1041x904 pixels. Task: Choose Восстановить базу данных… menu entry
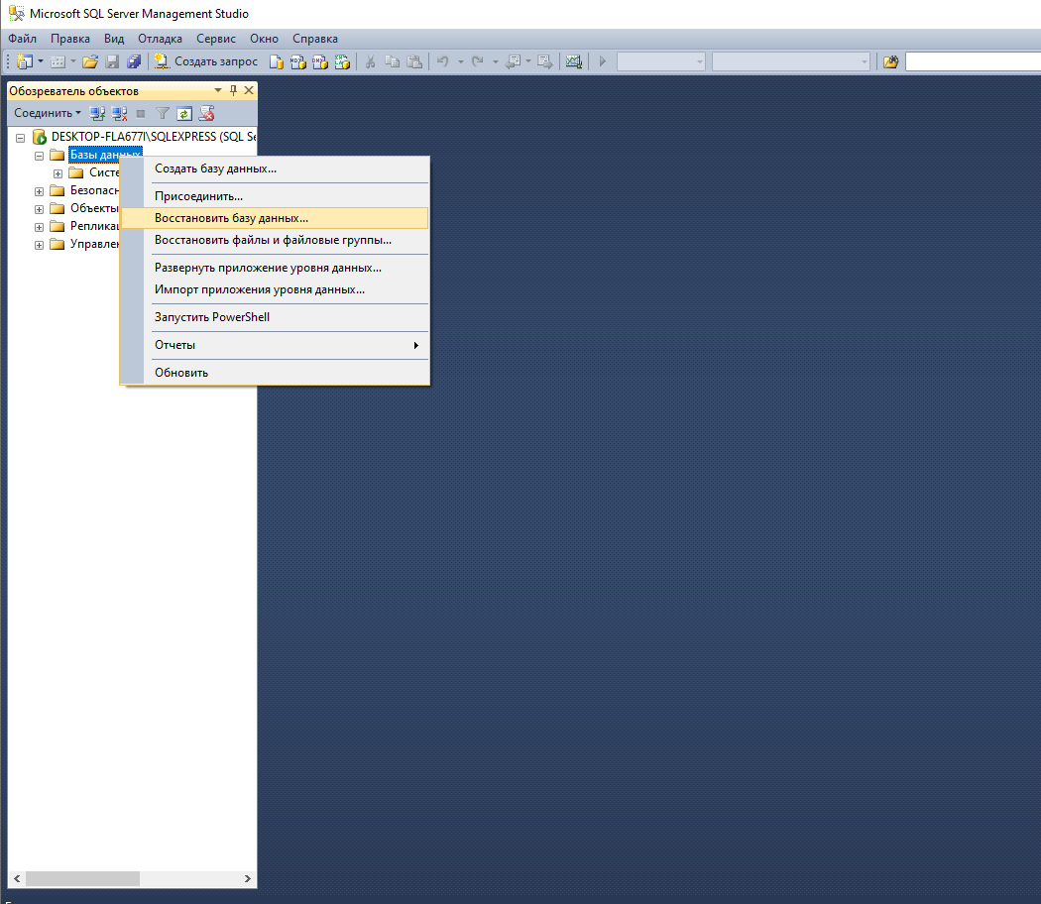point(275,218)
